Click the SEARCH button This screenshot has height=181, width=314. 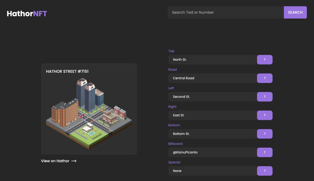pos(295,12)
